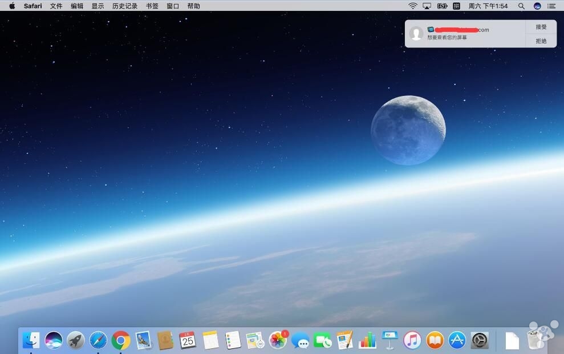Open iTunes music icon
Image resolution: width=564 pixels, height=354 pixels.
pos(412,340)
